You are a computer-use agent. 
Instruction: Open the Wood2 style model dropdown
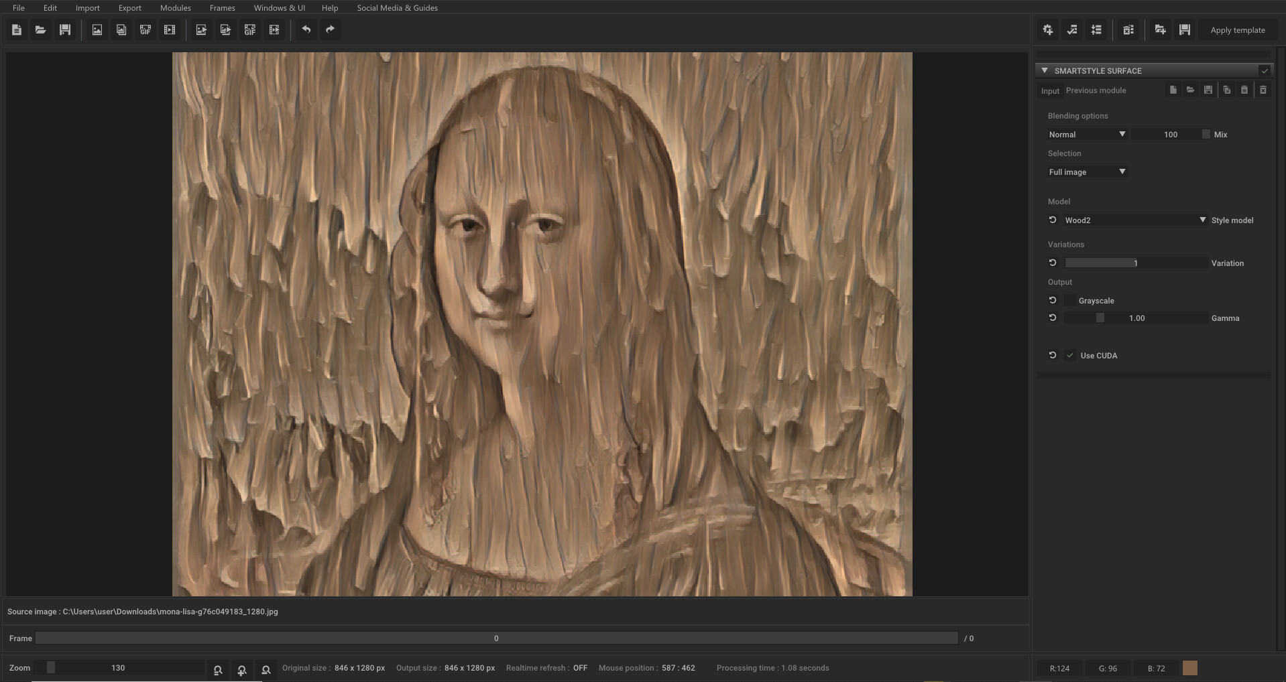tap(1133, 220)
